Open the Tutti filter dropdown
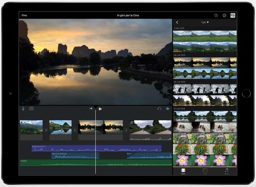The image size is (256, 187). coord(205,22)
